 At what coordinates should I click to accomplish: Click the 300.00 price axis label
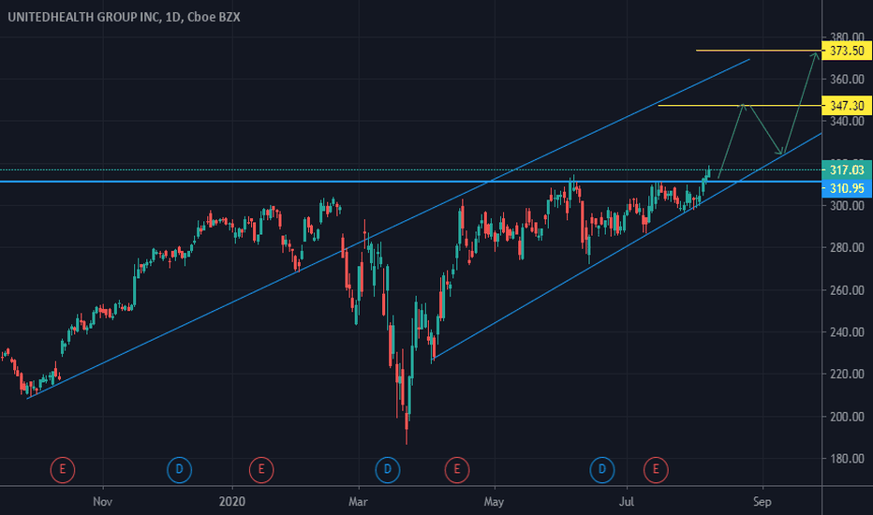(847, 205)
